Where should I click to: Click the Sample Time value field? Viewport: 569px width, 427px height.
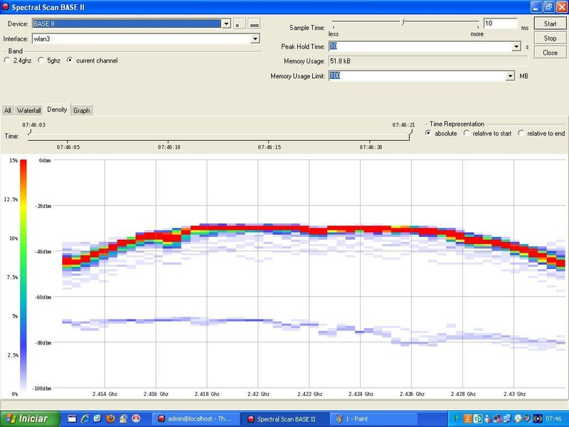500,23
